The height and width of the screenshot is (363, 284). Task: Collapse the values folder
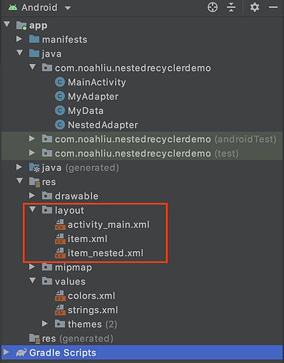tap(33, 281)
